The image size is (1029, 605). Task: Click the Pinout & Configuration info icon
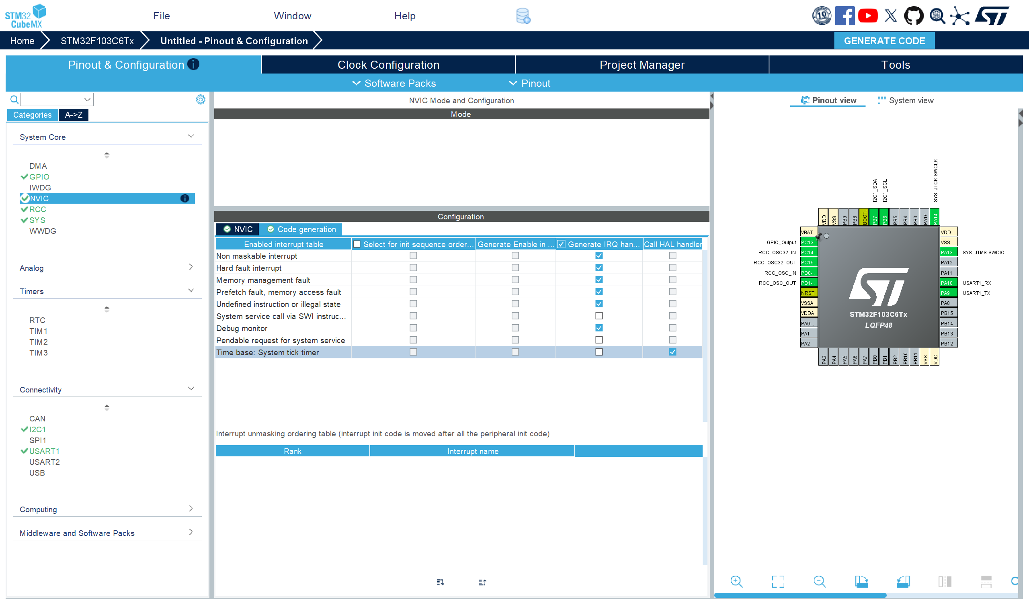[x=193, y=64]
